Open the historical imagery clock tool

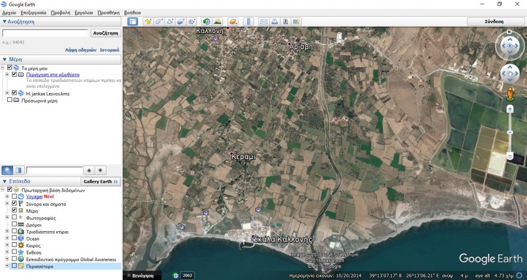pos(206,22)
